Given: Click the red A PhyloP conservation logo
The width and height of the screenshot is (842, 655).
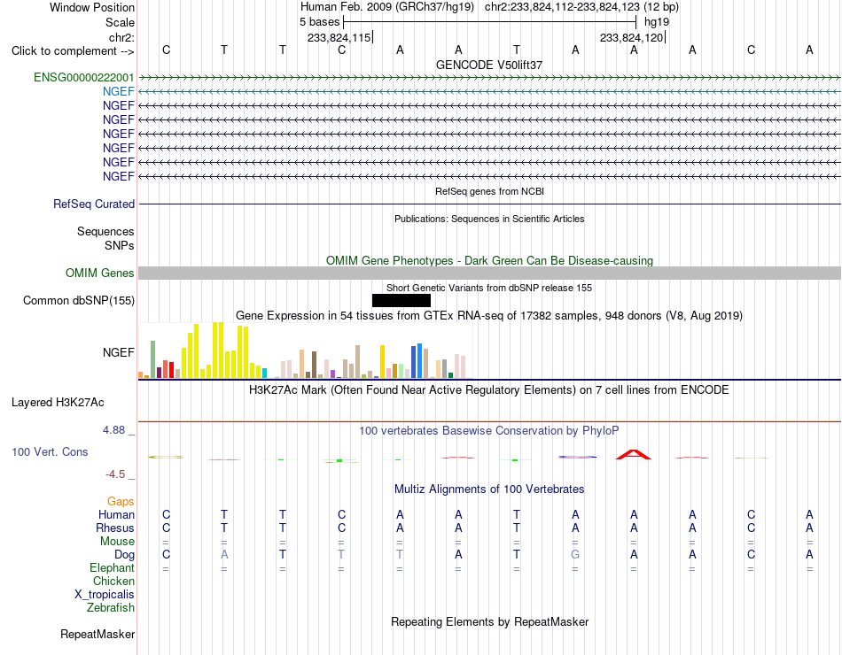Looking at the screenshot, I should point(633,454).
